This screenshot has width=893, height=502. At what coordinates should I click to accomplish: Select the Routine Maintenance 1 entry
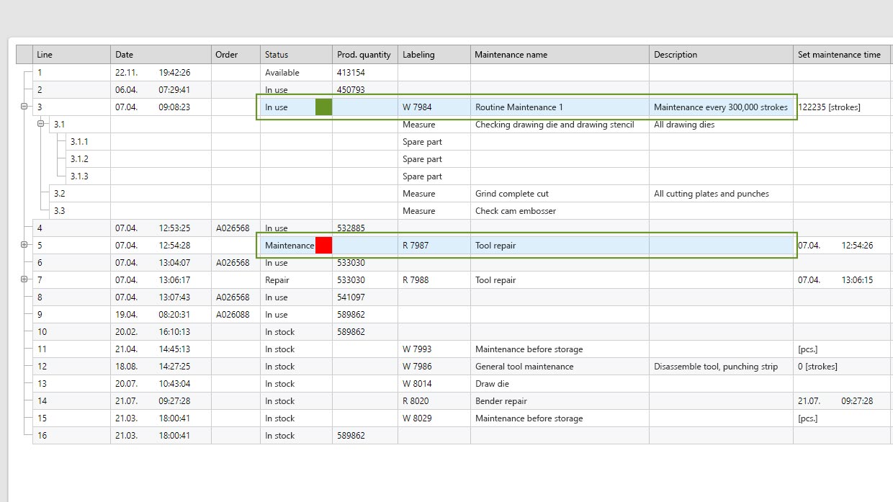click(519, 107)
